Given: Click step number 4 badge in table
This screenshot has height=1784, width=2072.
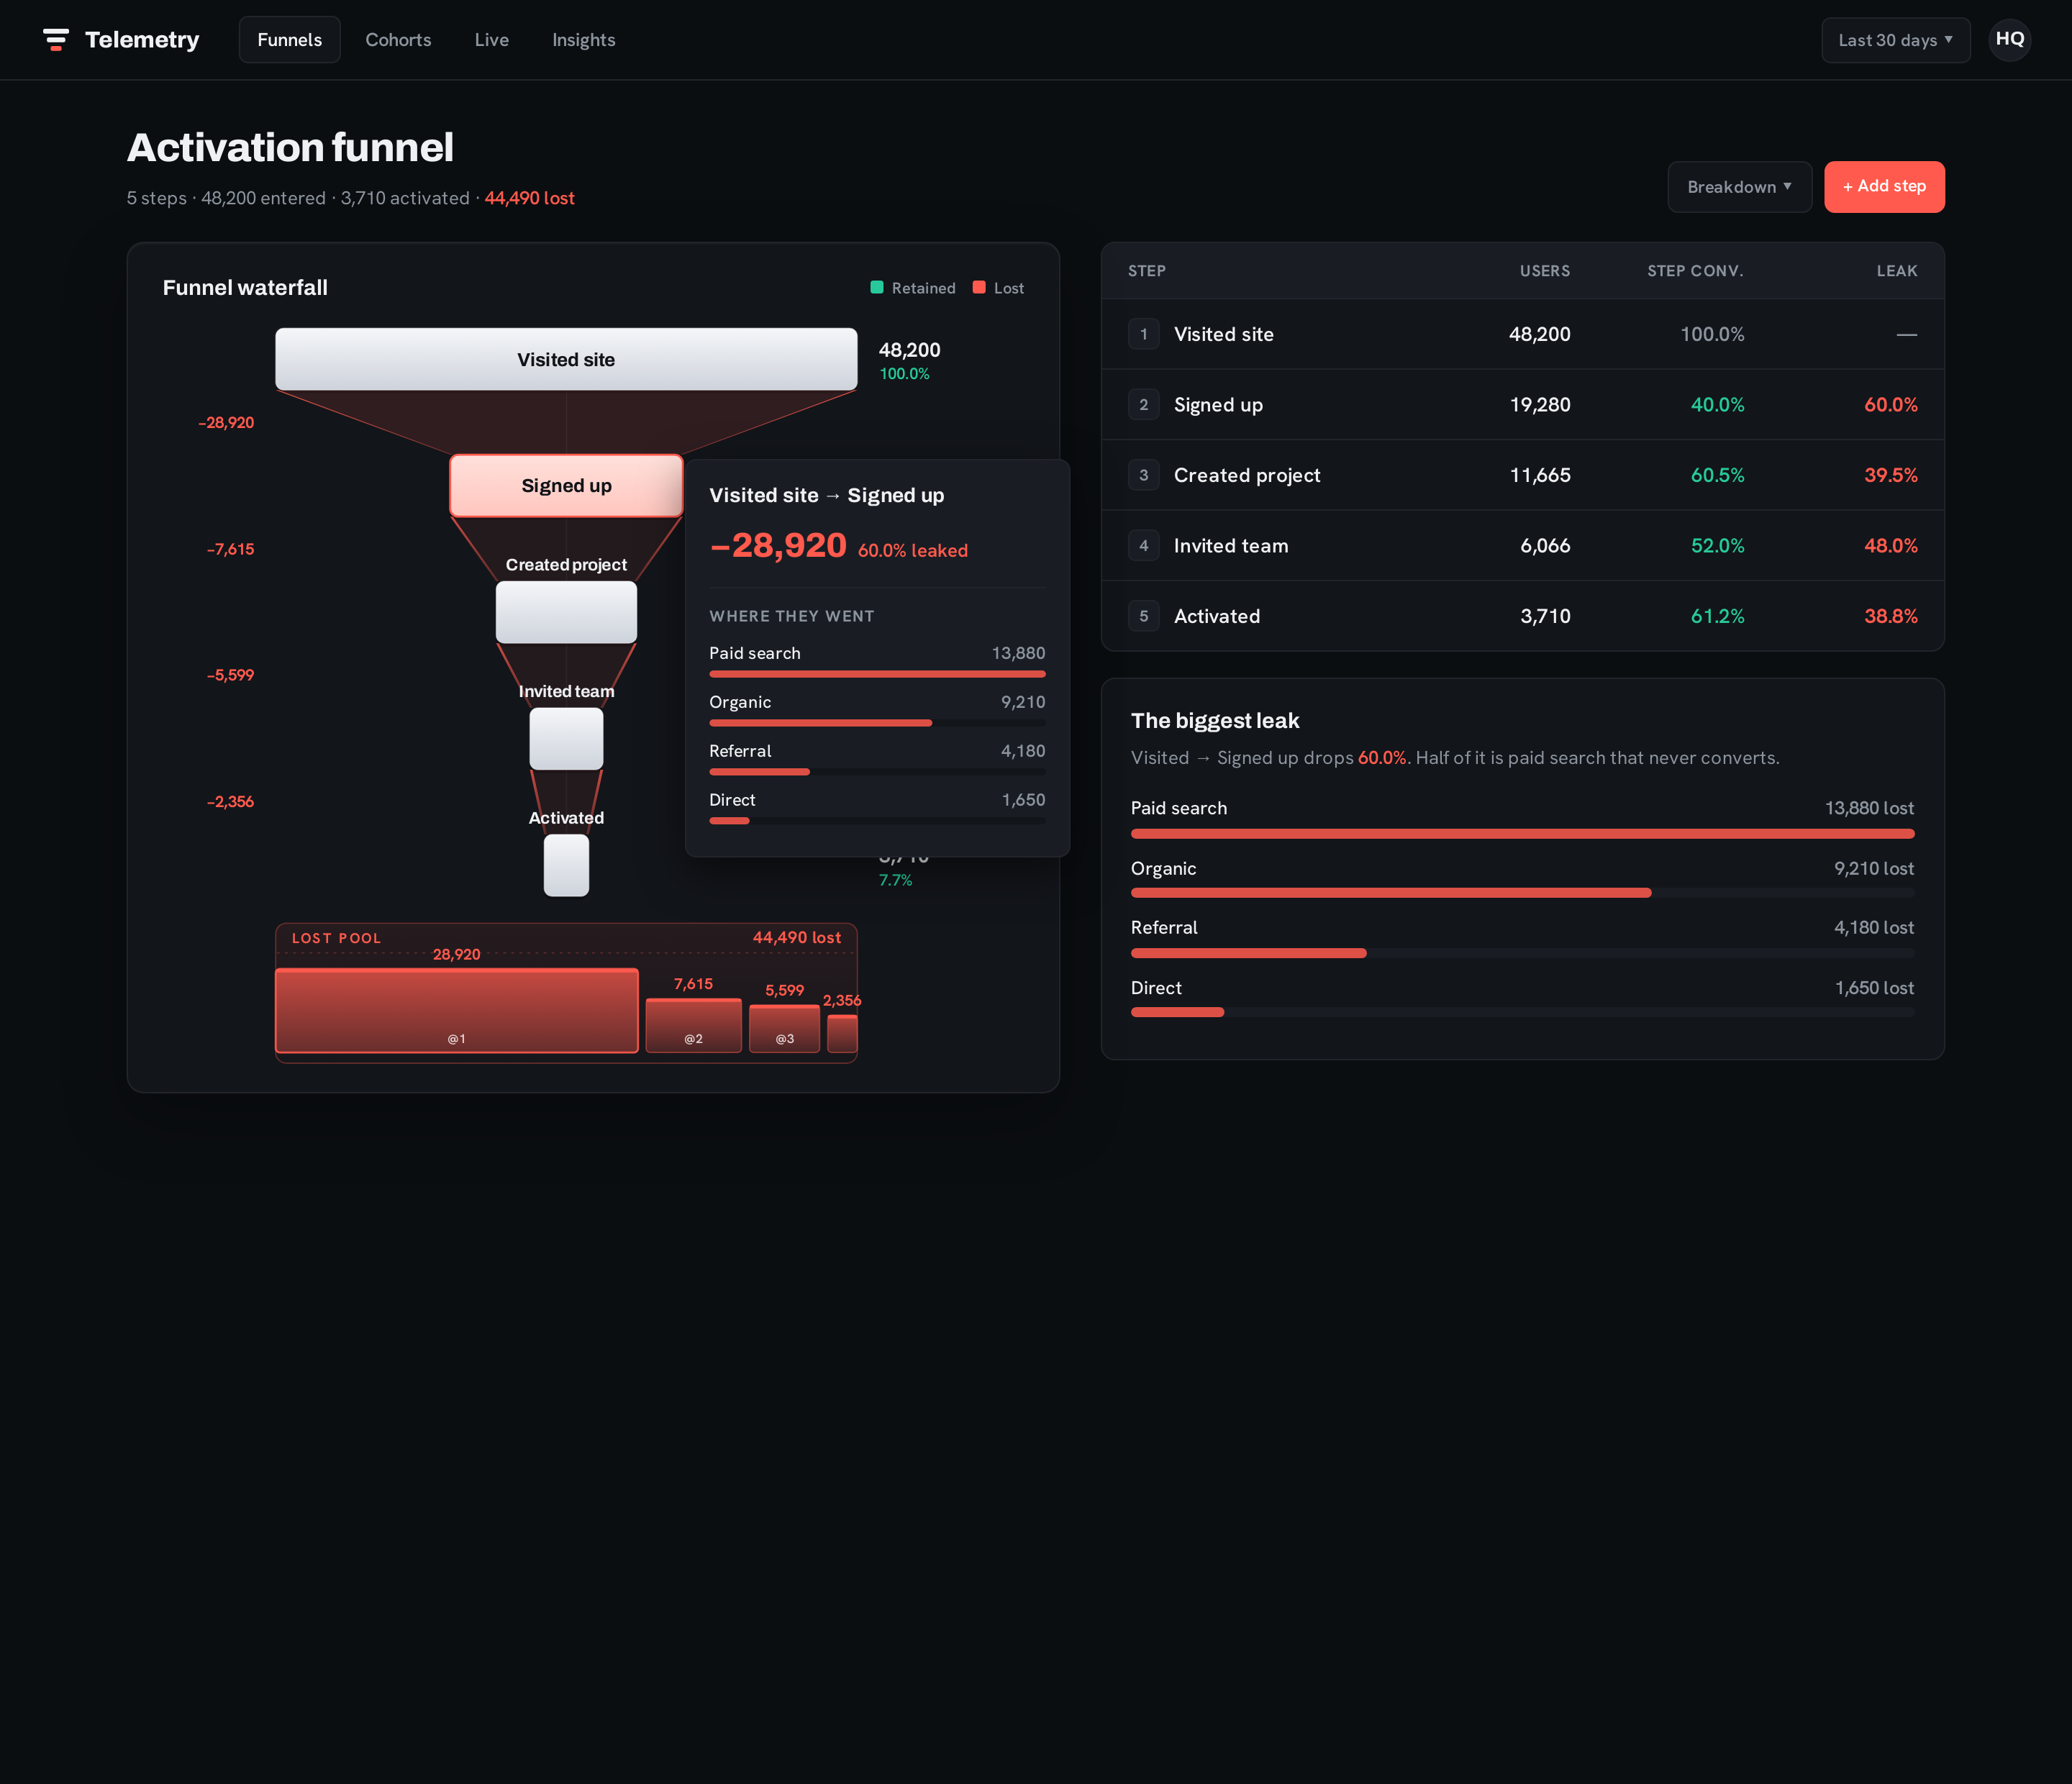Looking at the screenshot, I should [x=1144, y=546].
